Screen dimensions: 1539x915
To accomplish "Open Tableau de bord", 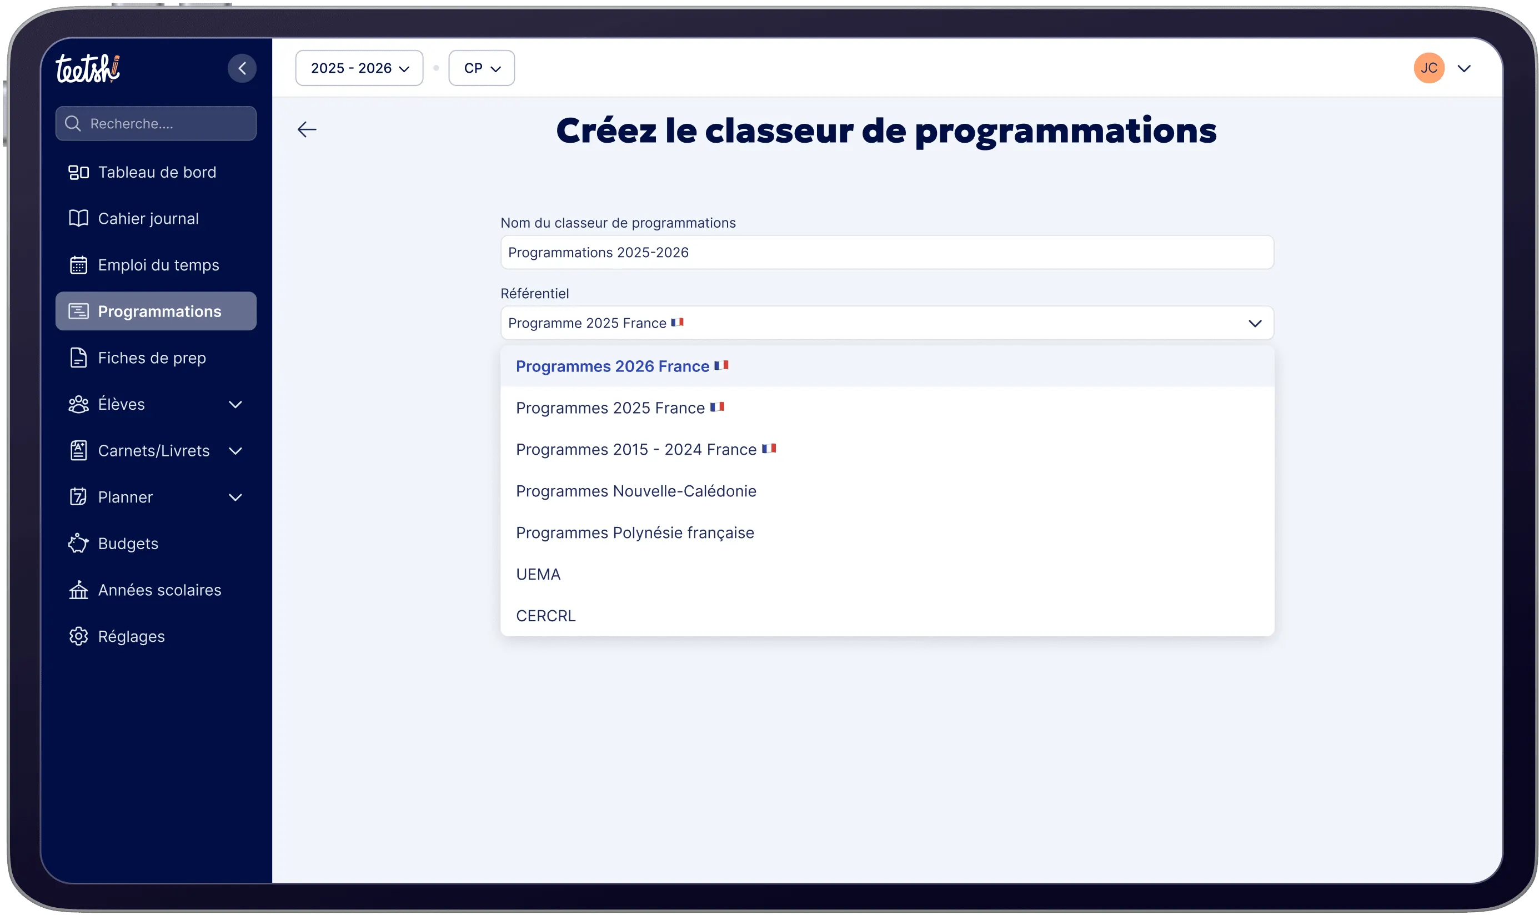I will tap(156, 172).
